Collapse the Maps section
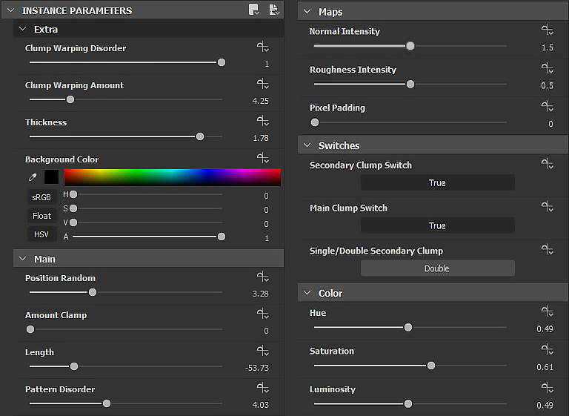This screenshot has height=416, width=569. 307,12
